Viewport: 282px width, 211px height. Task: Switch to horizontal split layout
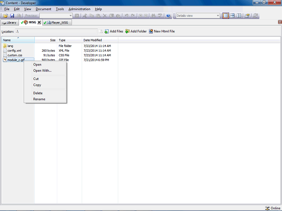(232, 16)
